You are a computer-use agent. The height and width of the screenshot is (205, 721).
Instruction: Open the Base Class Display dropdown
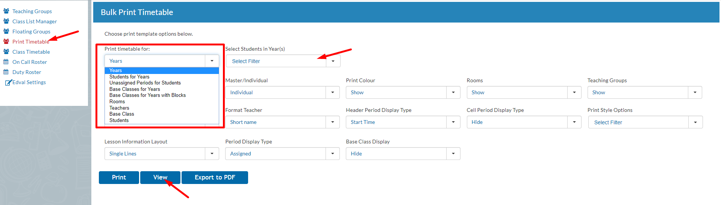(403, 154)
